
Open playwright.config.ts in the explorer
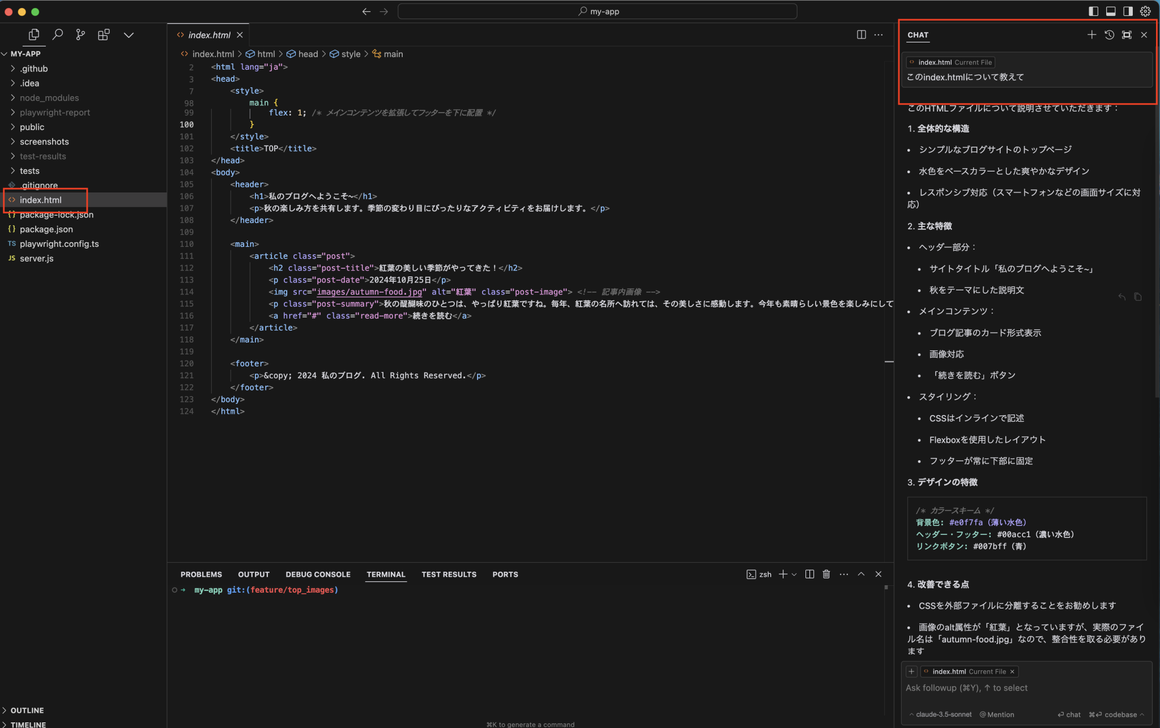coord(59,244)
